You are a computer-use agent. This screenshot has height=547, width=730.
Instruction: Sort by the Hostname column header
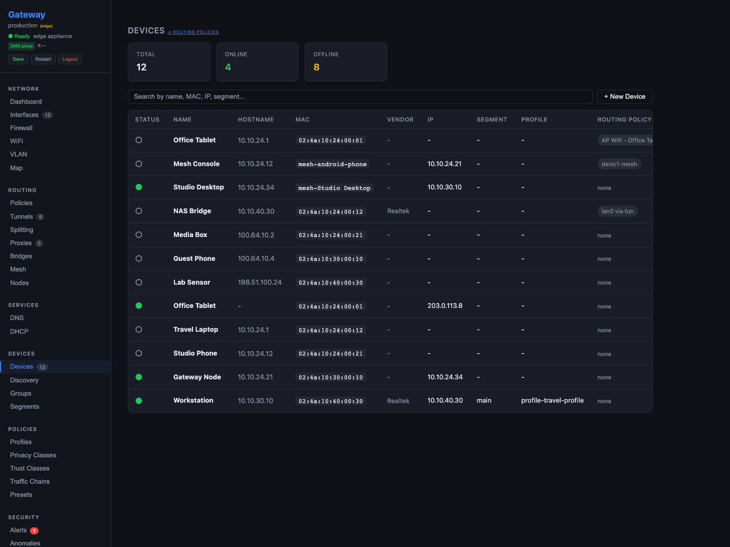256,120
